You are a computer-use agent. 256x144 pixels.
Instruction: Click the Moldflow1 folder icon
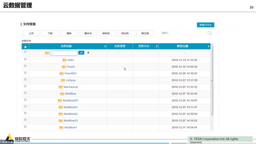61,128
